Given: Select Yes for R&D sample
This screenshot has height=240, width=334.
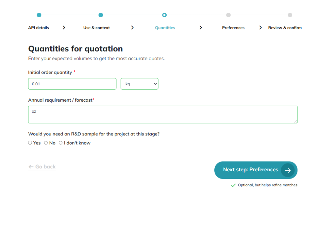Looking at the screenshot, I should [x=30, y=143].
